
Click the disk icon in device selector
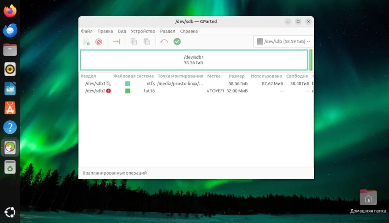click(260, 42)
